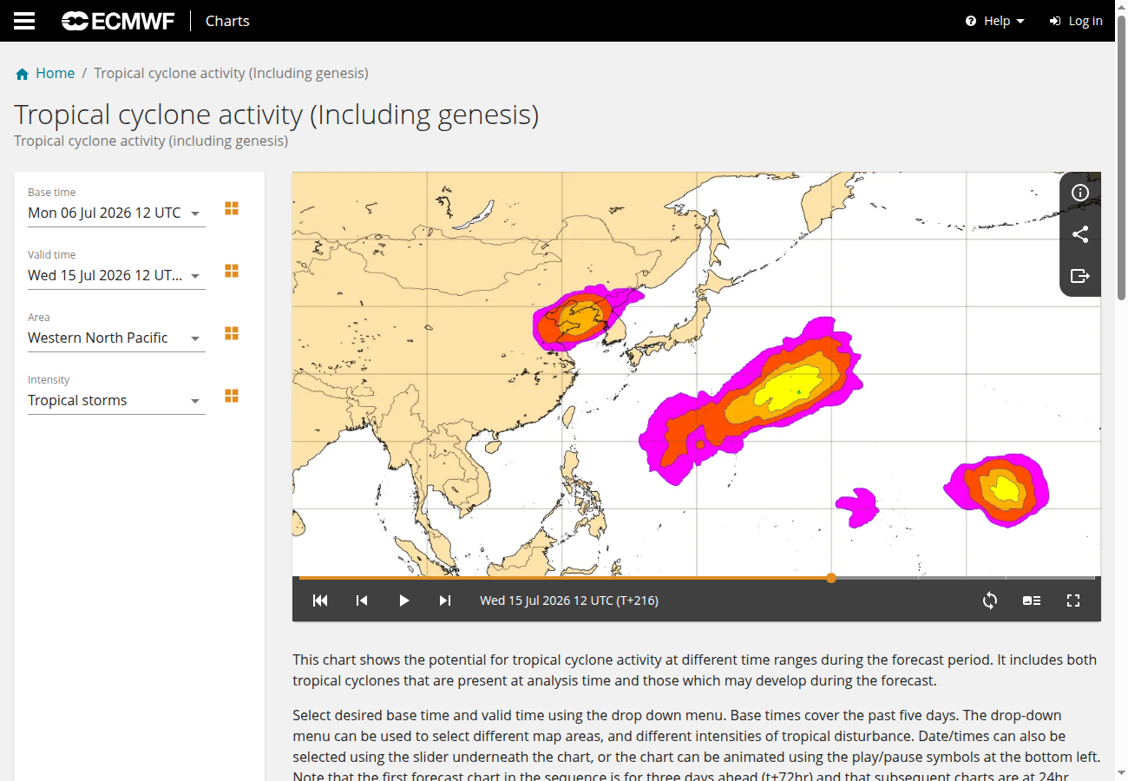Screen dimensions: 1128x781
Task: Play the forecast animation
Action: click(x=403, y=601)
